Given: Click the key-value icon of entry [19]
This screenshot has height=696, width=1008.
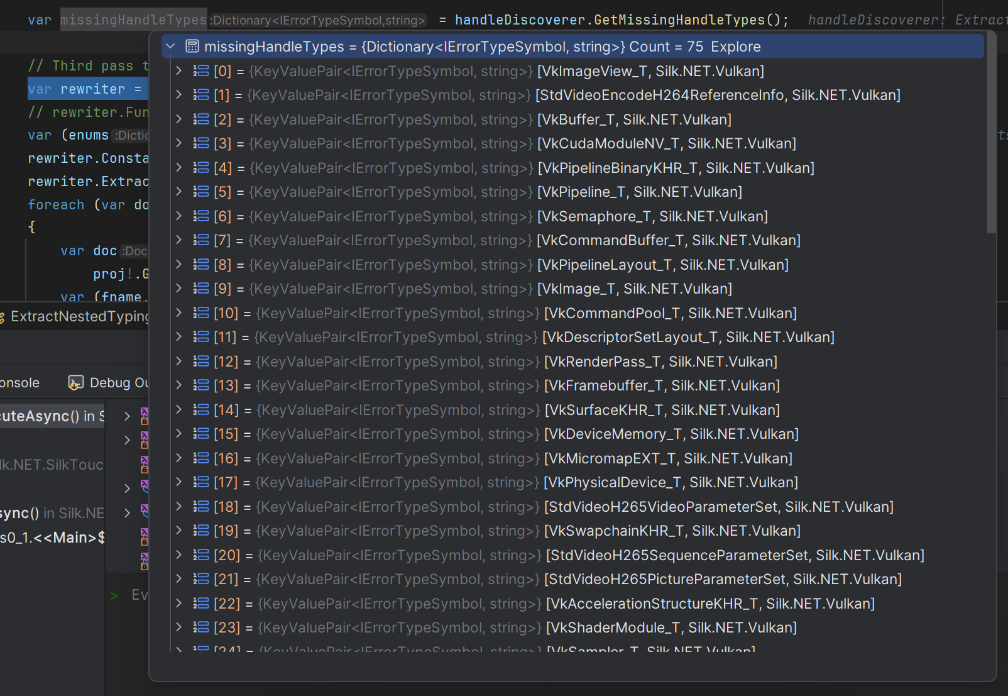Looking at the screenshot, I should coord(201,531).
